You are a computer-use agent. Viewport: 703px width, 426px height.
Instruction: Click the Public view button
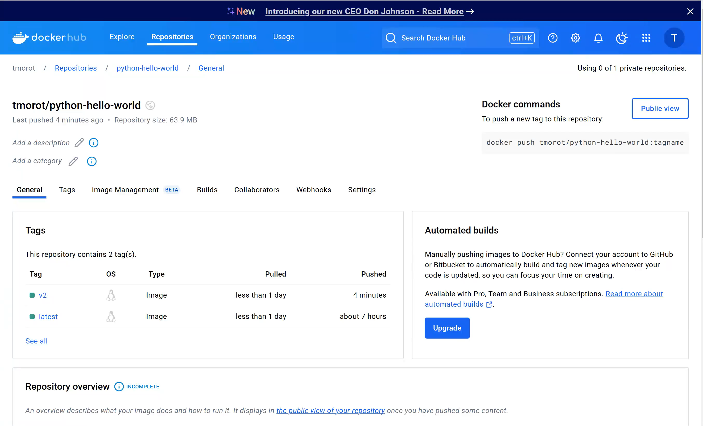660,108
